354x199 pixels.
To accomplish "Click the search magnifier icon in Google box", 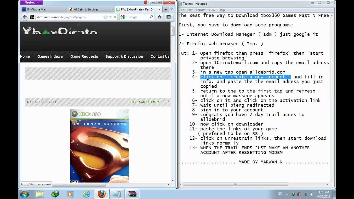I will [151, 17].
